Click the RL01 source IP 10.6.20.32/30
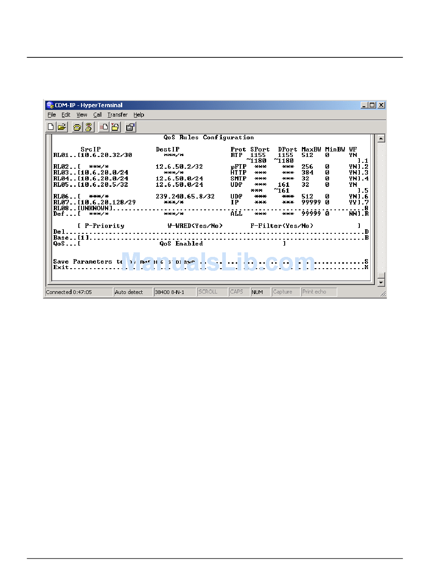Viewport: 430px width, 573px height. click(106, 155)
